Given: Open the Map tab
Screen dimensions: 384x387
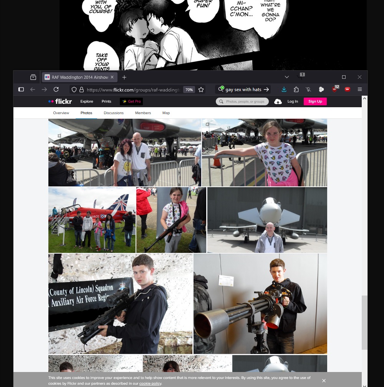Looking at the screenshot, I should (166, 113).
